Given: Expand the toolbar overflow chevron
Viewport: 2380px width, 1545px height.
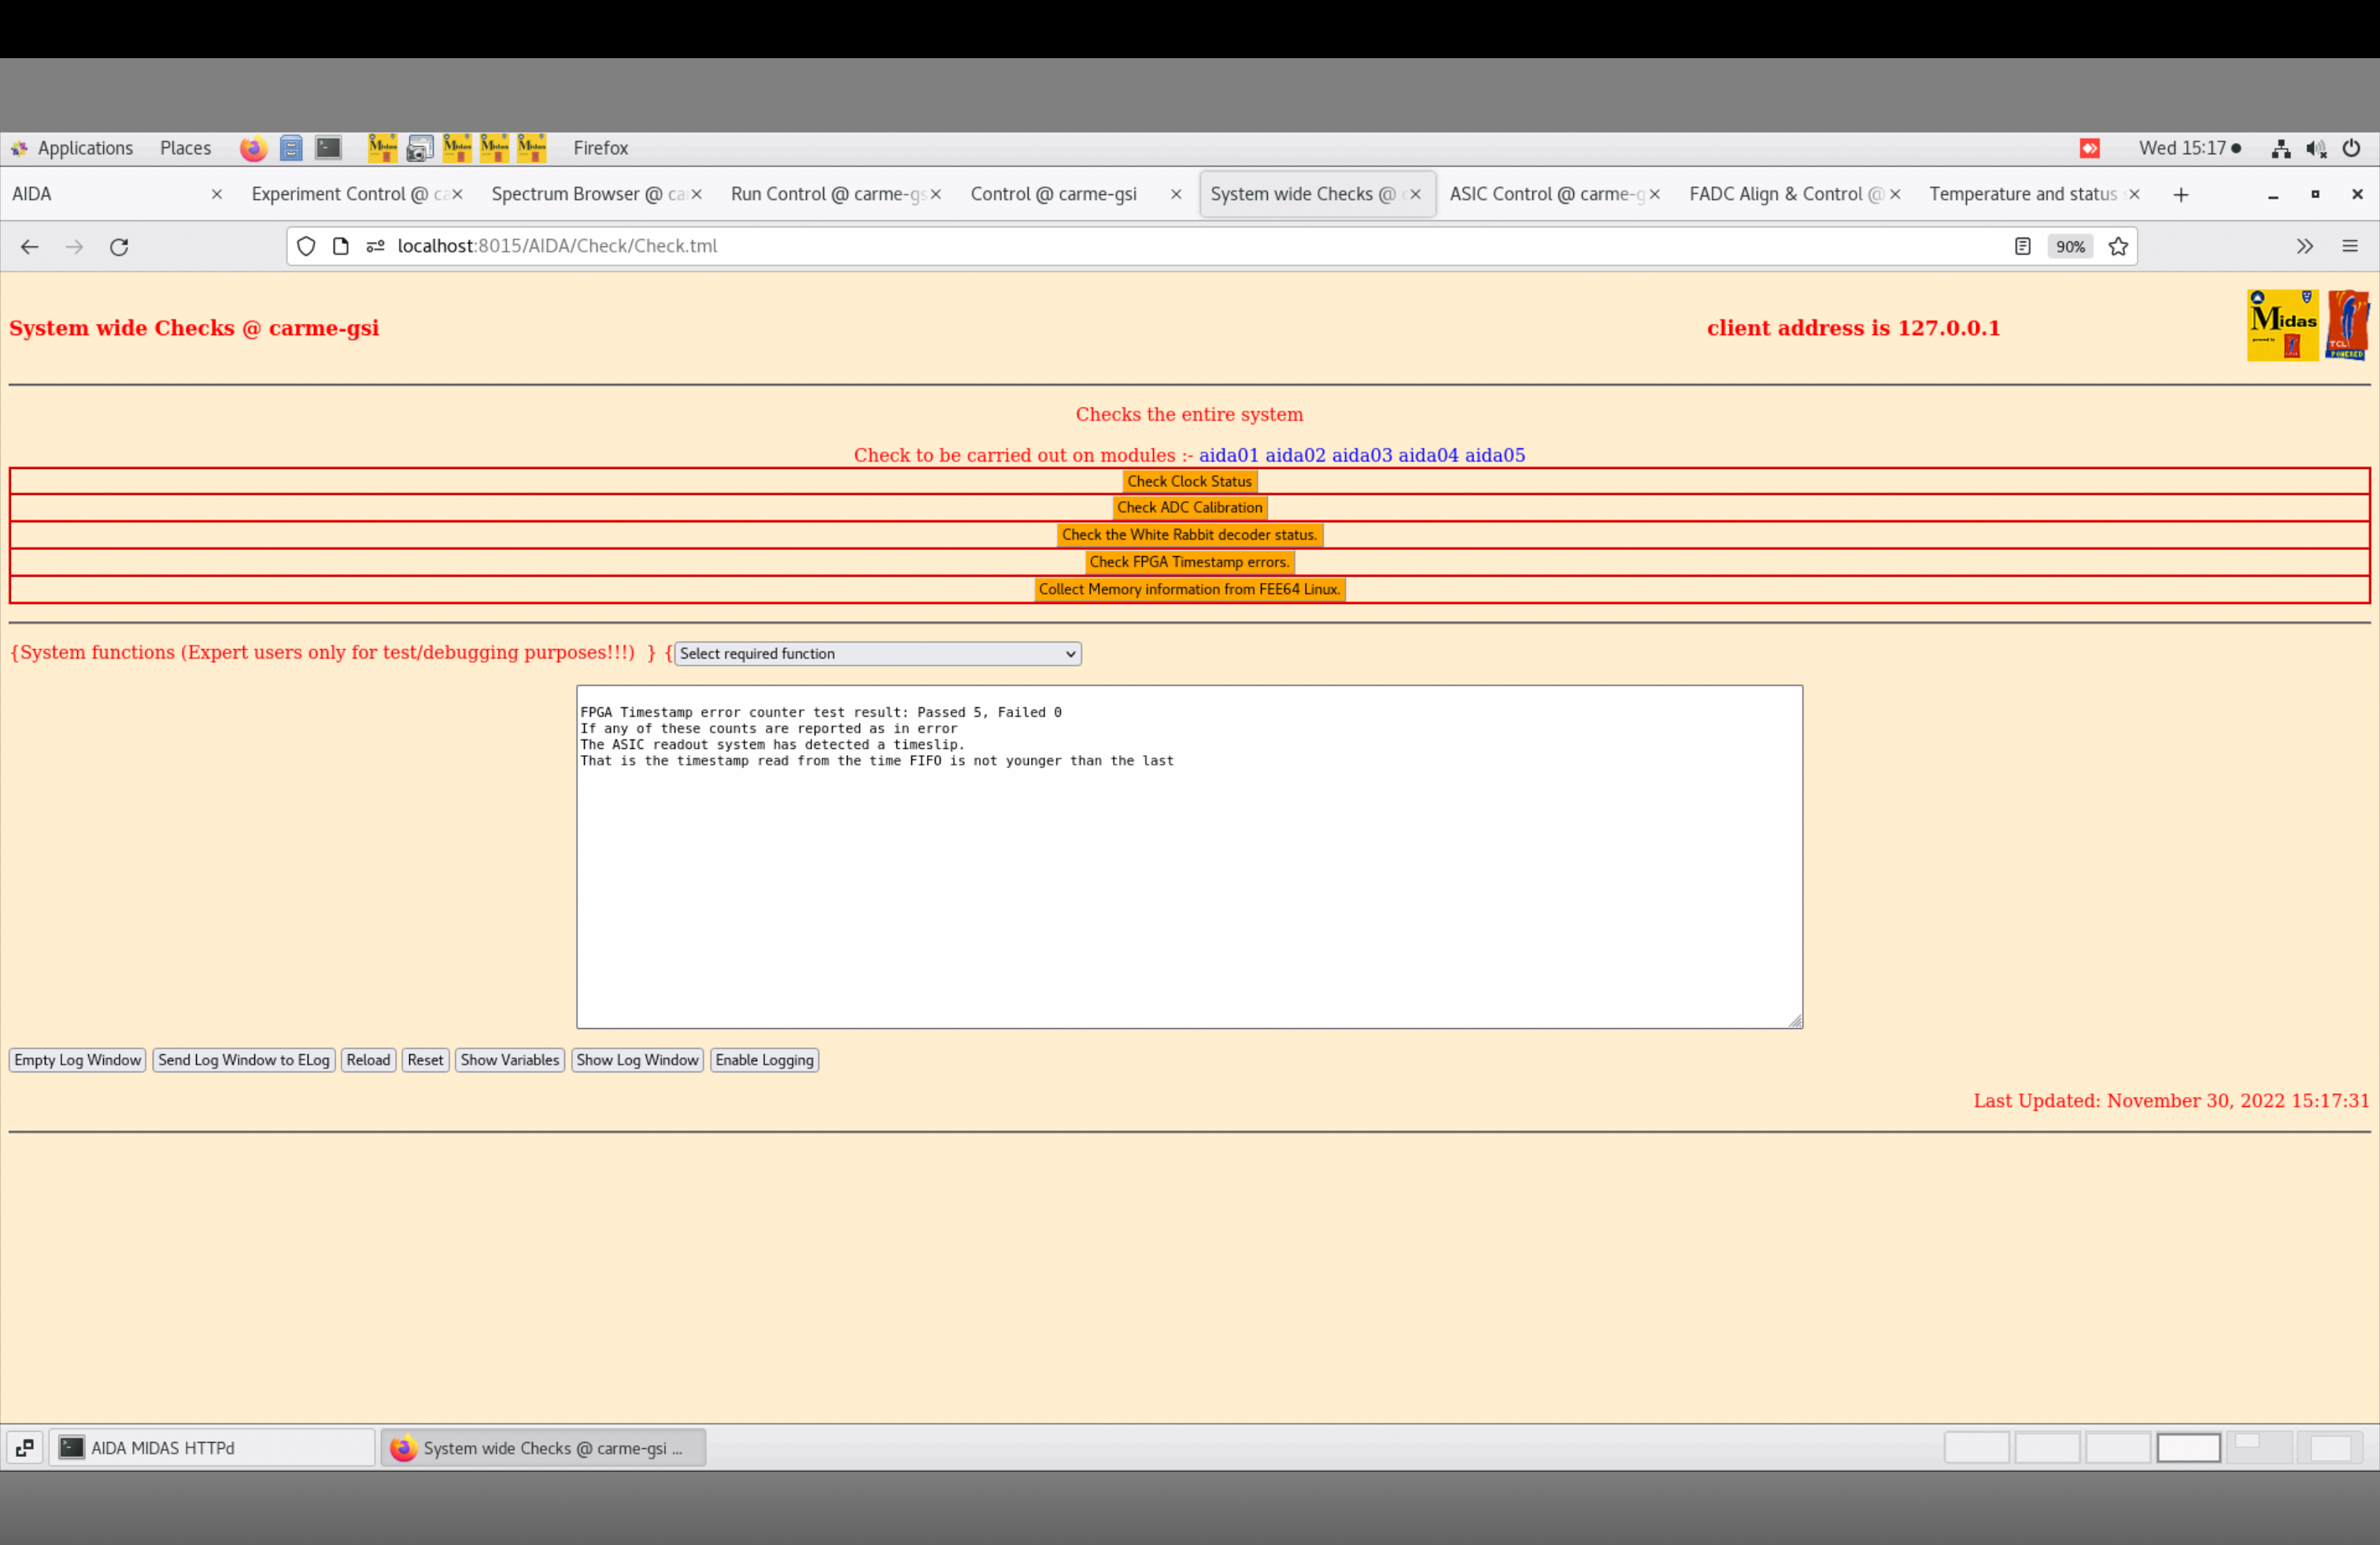Looking at the screenshot, I should [2304, 247].
